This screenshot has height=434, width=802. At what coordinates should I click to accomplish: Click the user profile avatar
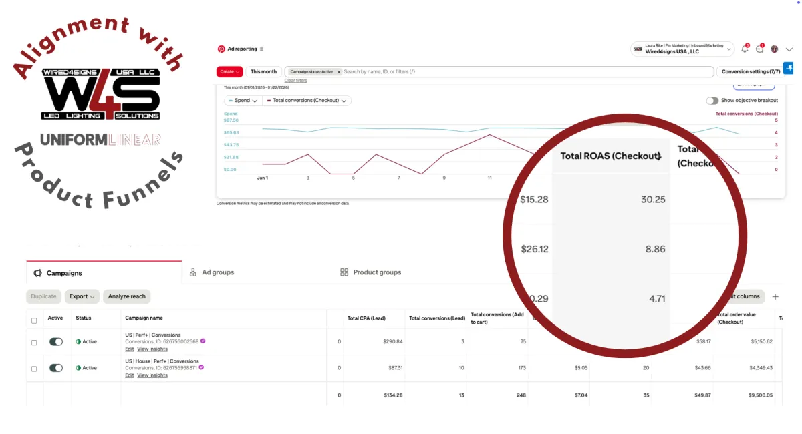coord(775,49)
